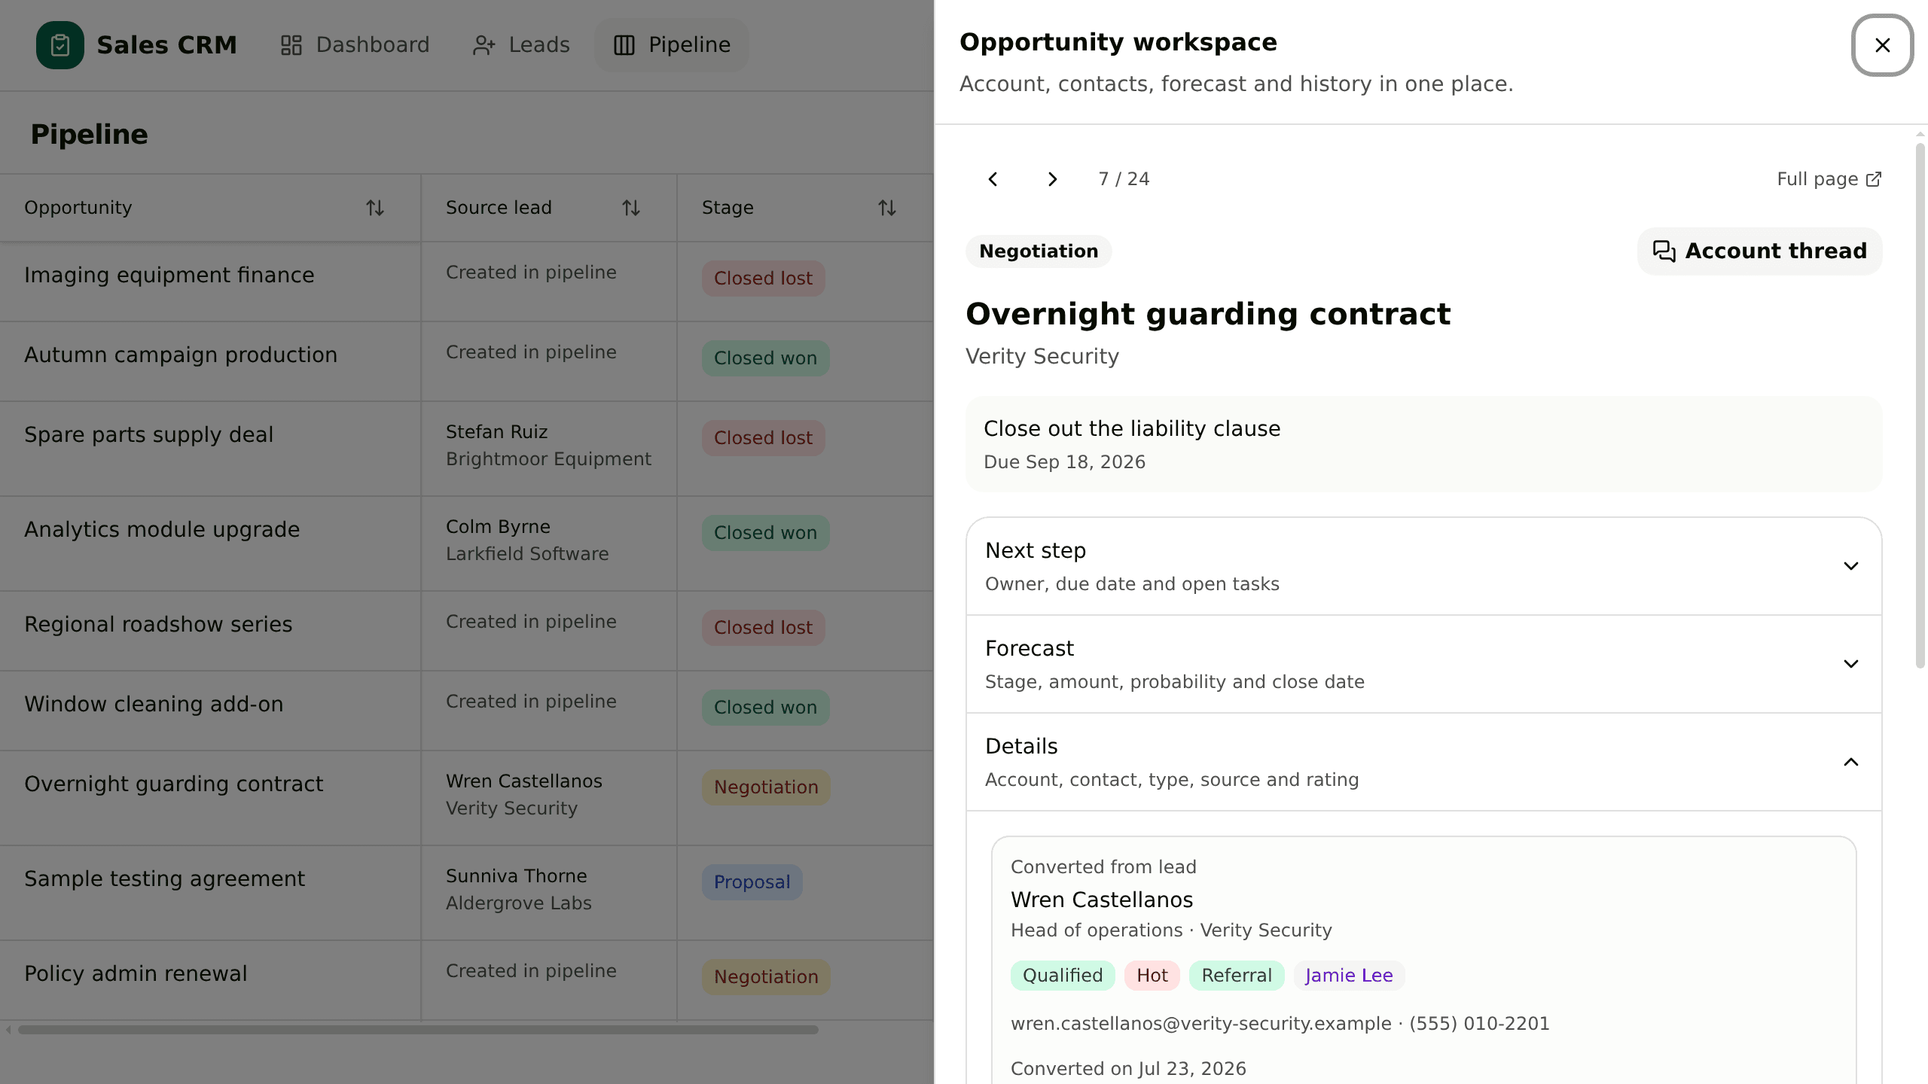The width and height of the screenshot is (1928, 1084).
Task: Open the Account thread button
Action: (1759, 251)
